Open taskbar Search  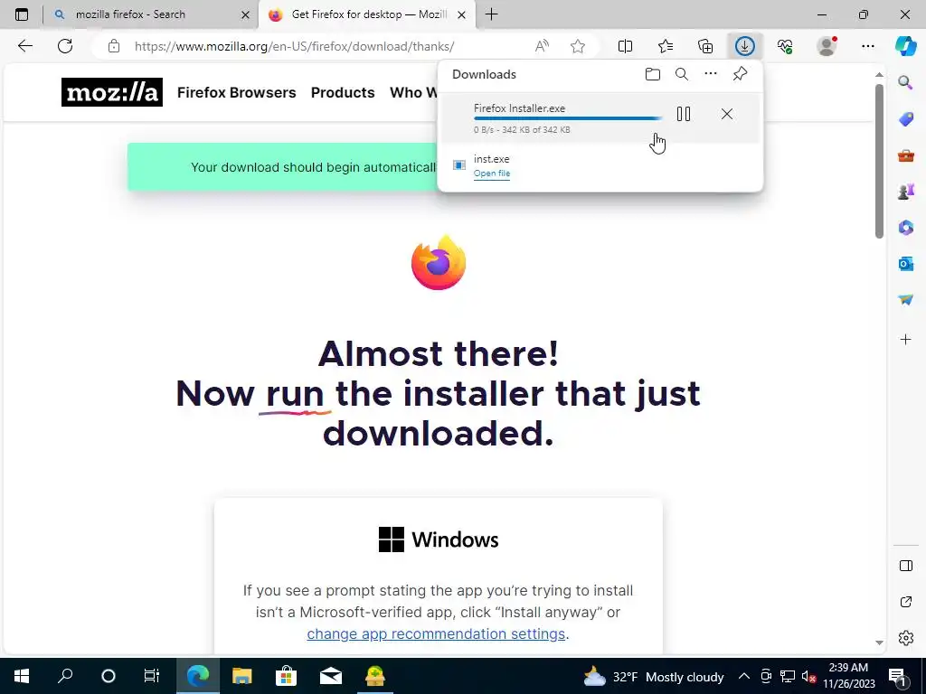(65, 676)
